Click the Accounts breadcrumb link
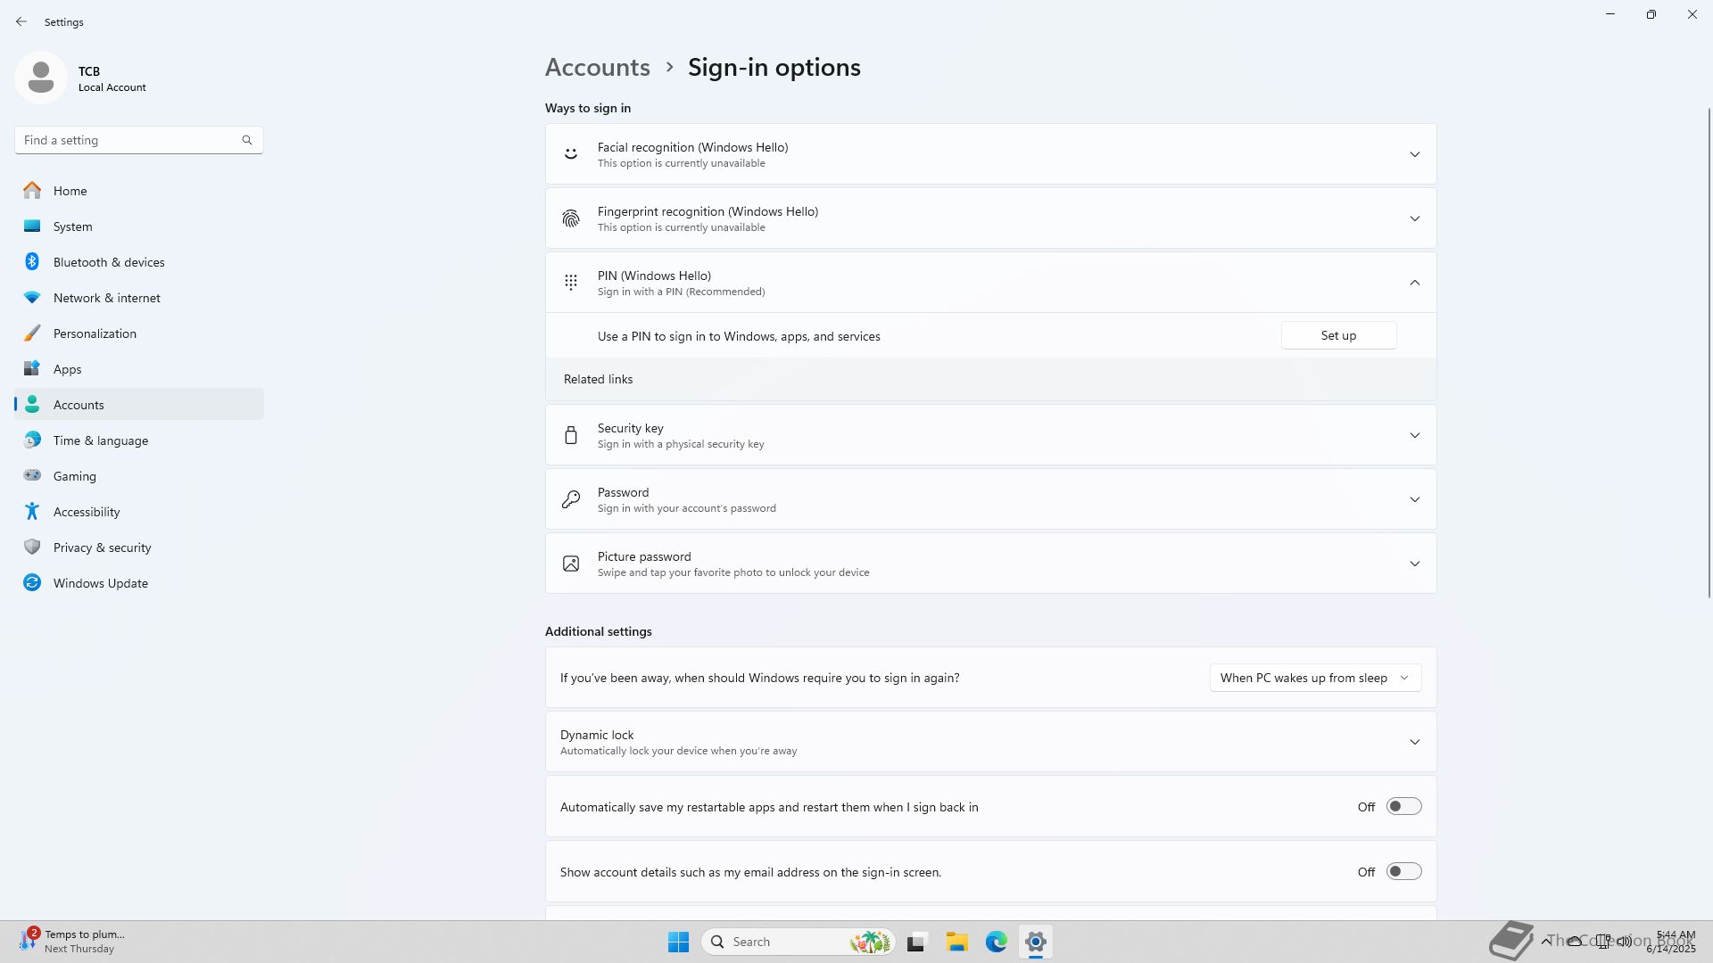The height and width of the screenshot is (963, 1713). 597,68
